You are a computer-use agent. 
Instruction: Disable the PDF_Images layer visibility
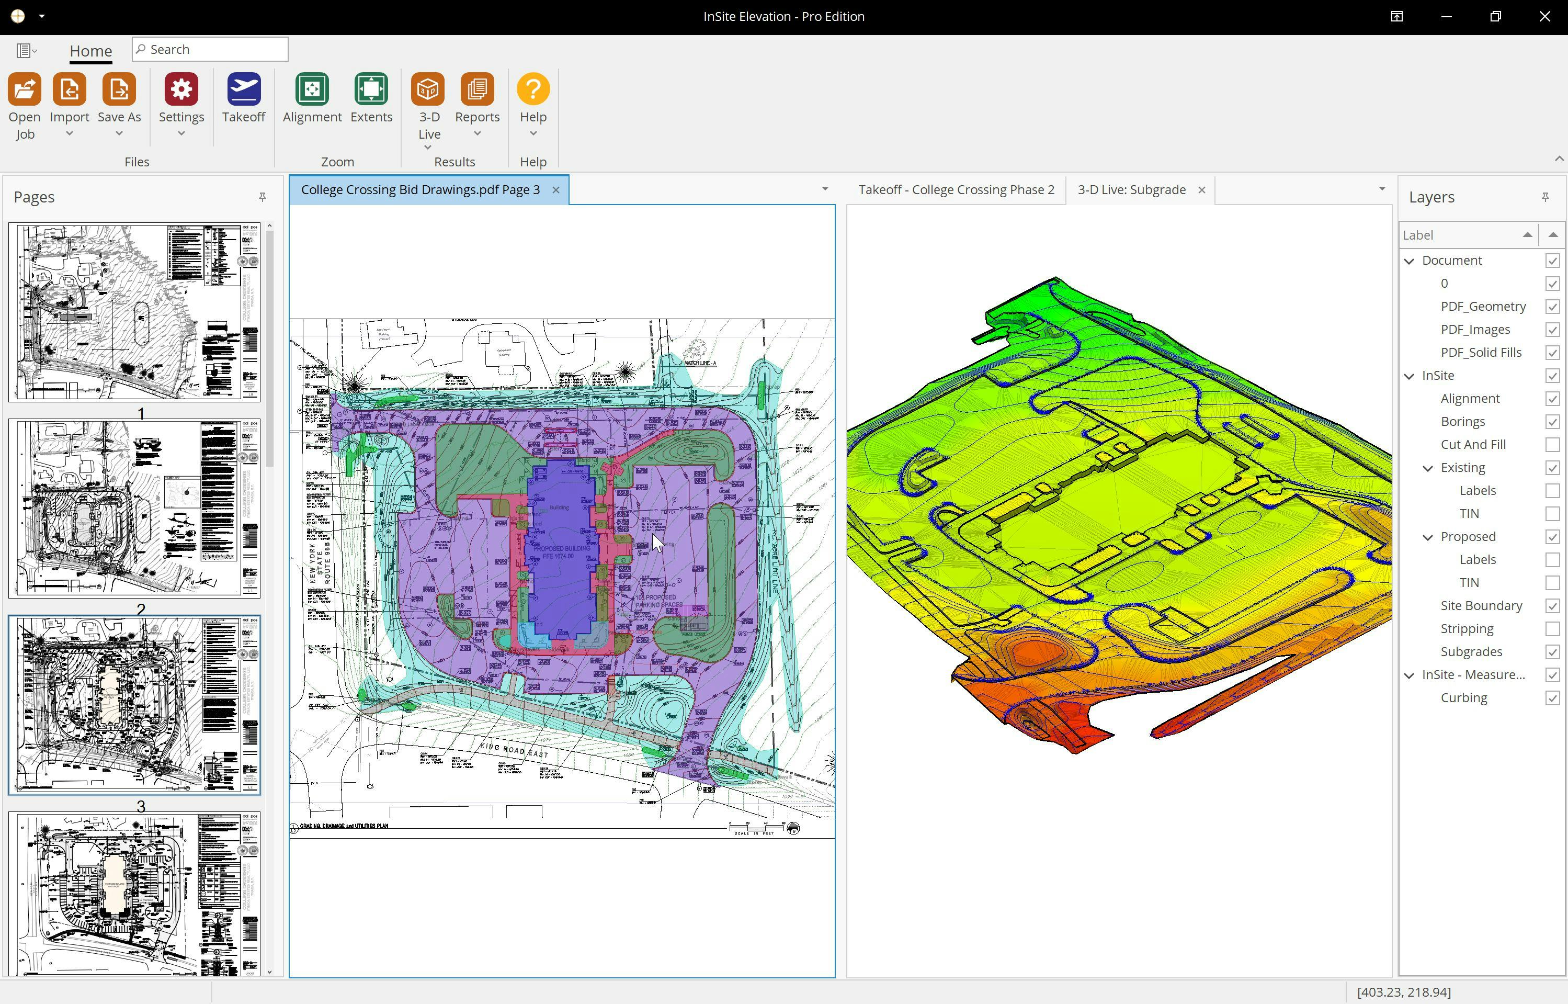[x=1553, y=329]
